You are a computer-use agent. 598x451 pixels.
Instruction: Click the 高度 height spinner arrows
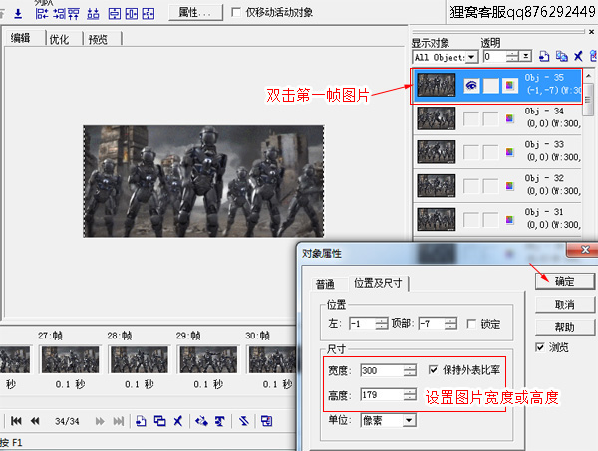pyautogui.click(x=410, y=395)
